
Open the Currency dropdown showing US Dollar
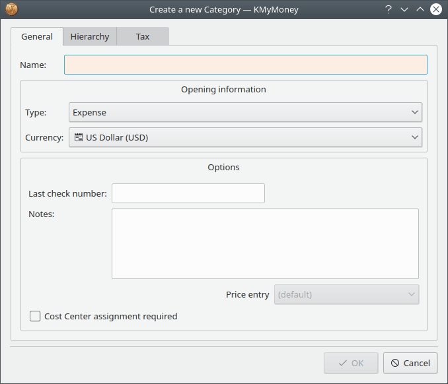pyautogui.click(x=245, y=137)
